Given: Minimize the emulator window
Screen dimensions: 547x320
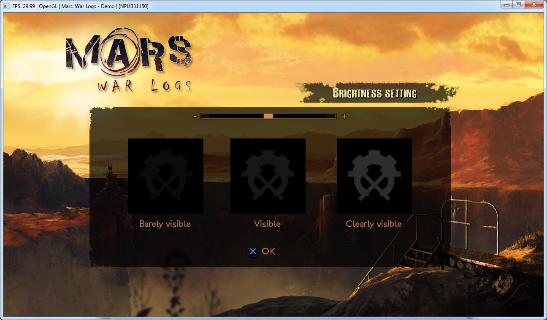Looking at the screenshot, I should (x=507, y=5).
